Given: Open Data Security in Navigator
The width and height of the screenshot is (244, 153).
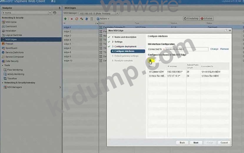Looking at the screenshot, I should tap(12, 61).
